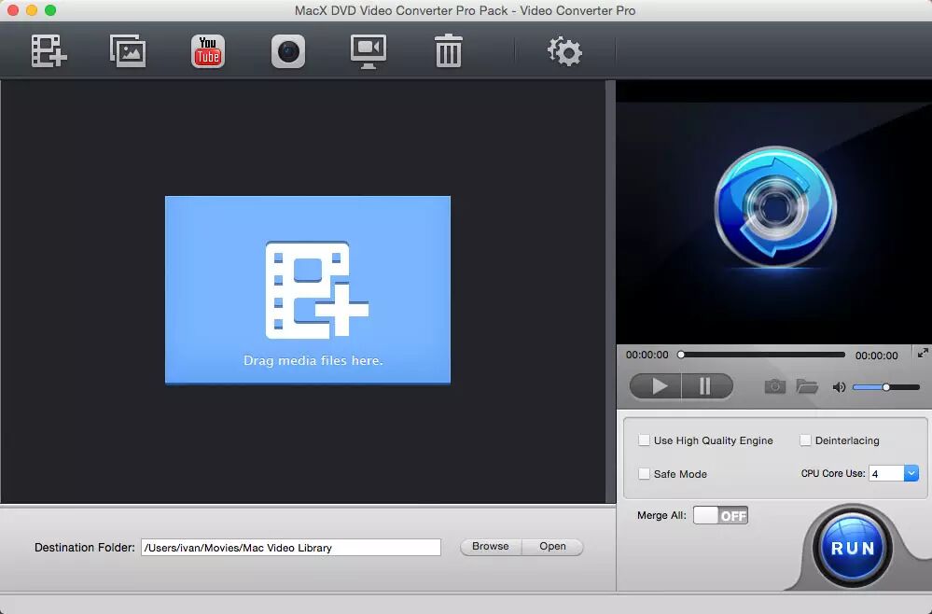Adjust the volume slider

tap(886, 387)
